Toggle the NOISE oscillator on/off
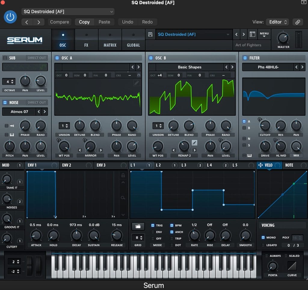 [x=5, y=102]
